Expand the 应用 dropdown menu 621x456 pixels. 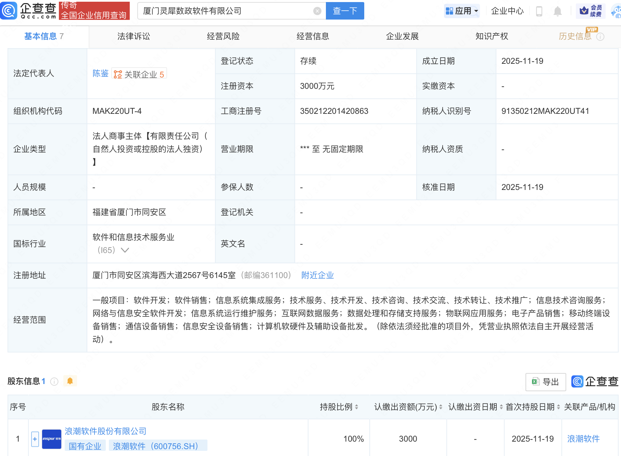click(461, 11)
